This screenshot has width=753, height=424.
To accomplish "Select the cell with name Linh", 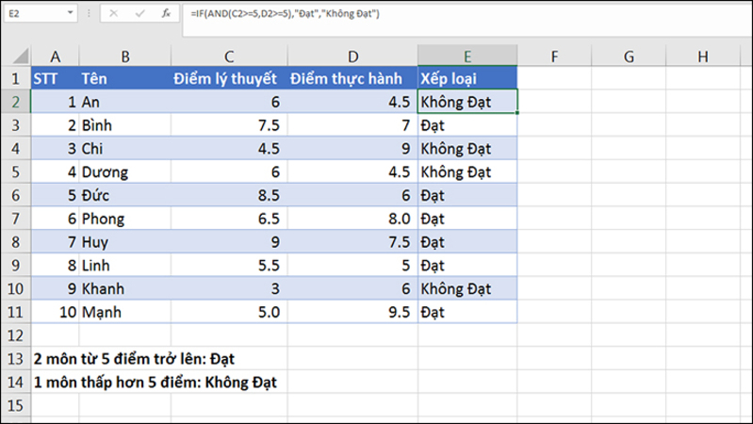I will 124,265.
